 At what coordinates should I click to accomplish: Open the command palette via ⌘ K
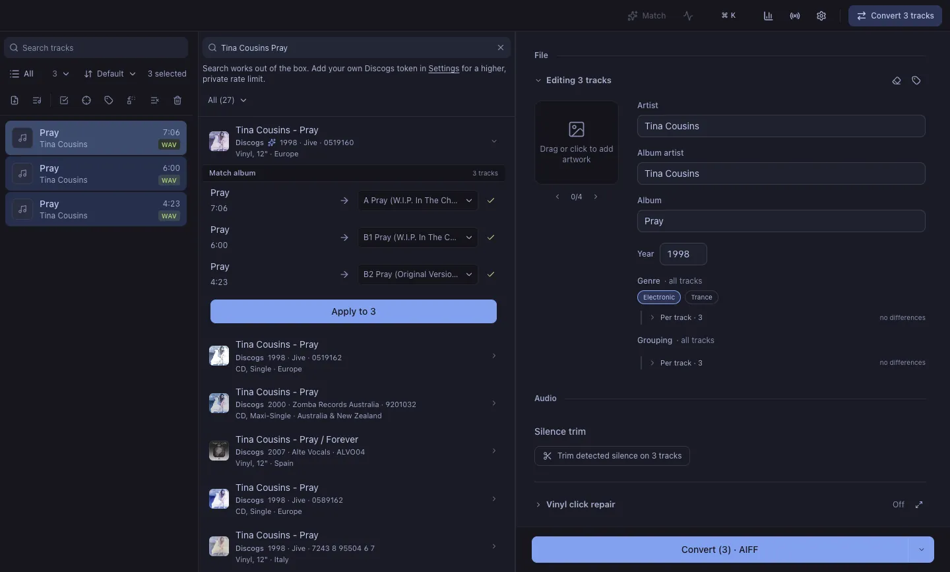click(x=728, y=16)
